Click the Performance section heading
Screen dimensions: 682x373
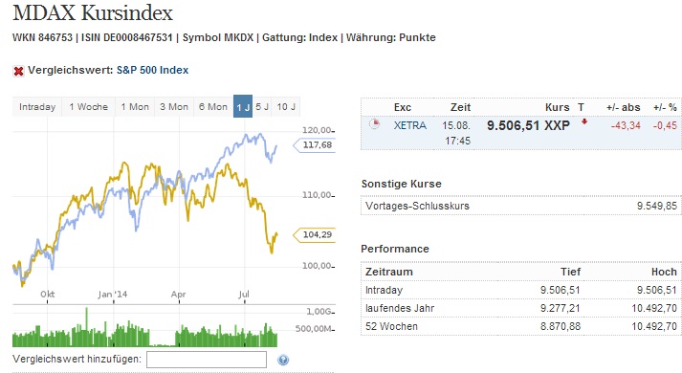click(395, 249)
